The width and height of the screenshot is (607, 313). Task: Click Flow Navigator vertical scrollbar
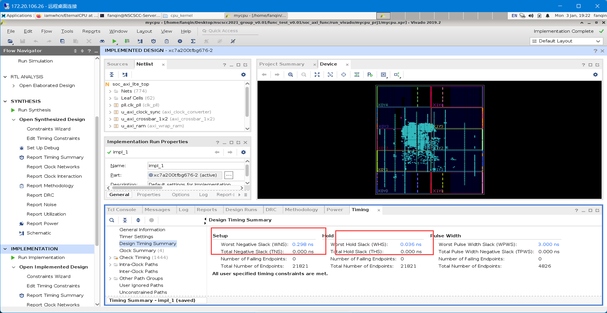click(97, 181)
